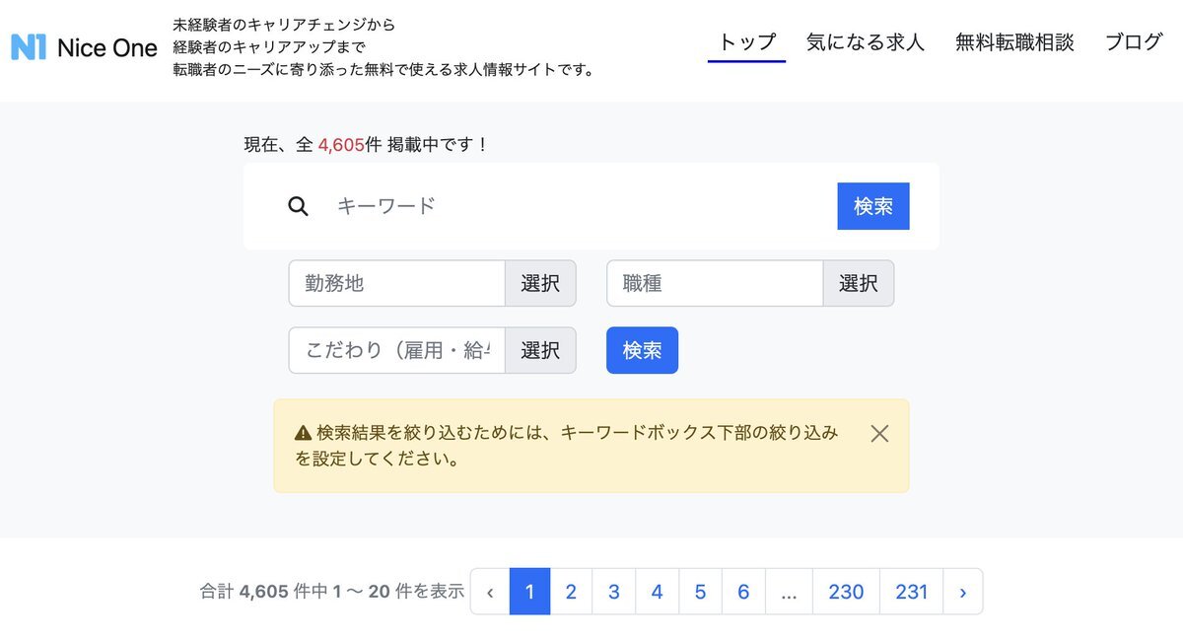1183x641 pixels.
Task: Jump to page 231
Action: (x=912, y=592)
